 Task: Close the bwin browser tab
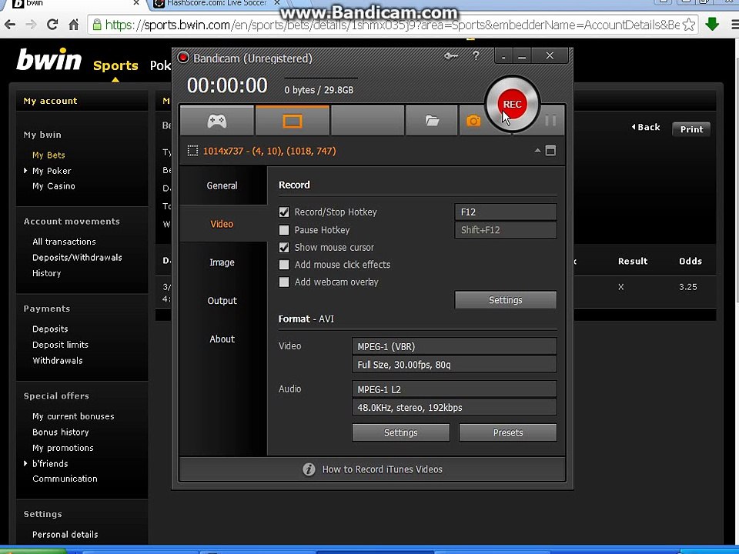tap(136, 3)
